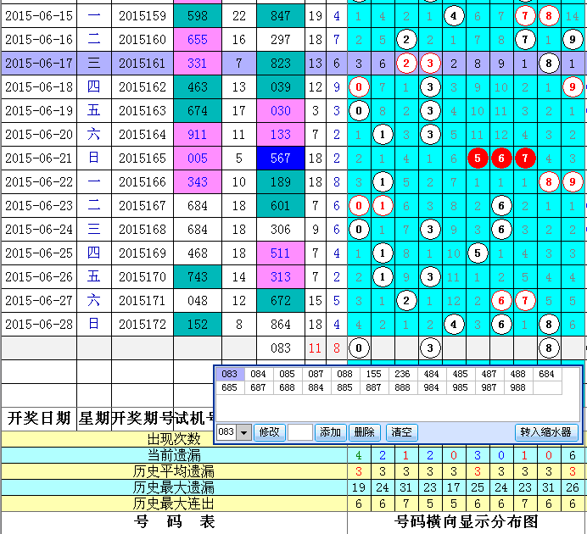The width and height of the screenshot is (587, 534).
Task: Click the 转入缩水器 button
Action: (546, 432)
